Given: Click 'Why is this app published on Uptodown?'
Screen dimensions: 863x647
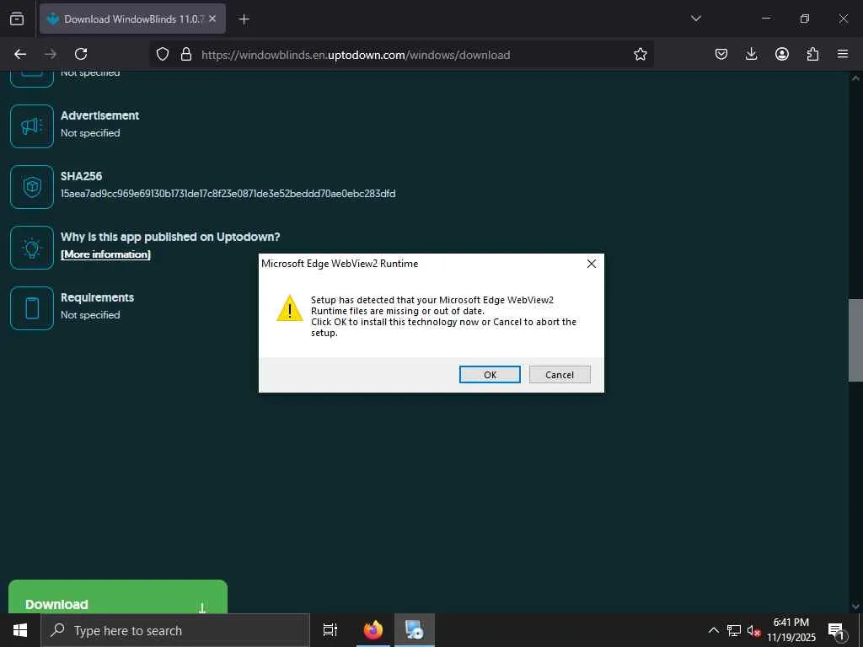Looking at the screenshot, I should 170,237.
